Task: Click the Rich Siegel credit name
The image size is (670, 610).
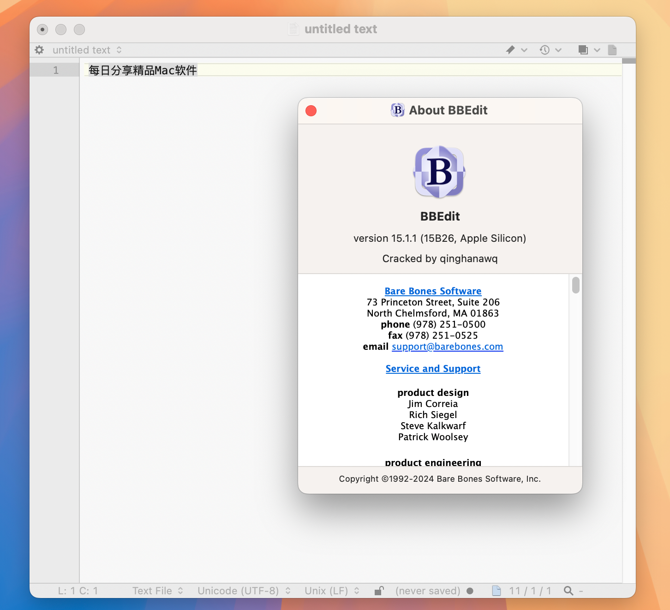Action: point(433,415)
